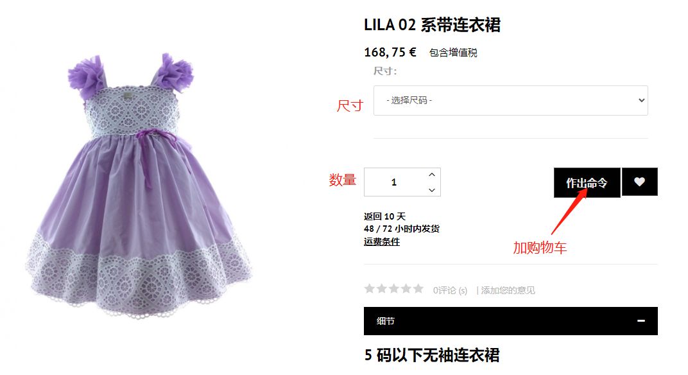Click the LILA 02 系带连衣裙 product title

pyautogui.click(x=432, y=24)
